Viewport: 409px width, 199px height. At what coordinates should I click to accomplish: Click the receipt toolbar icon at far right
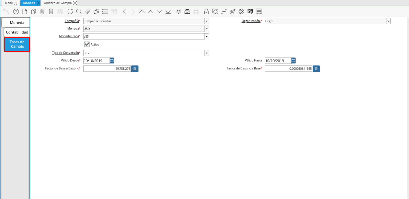tap(259, 11)
